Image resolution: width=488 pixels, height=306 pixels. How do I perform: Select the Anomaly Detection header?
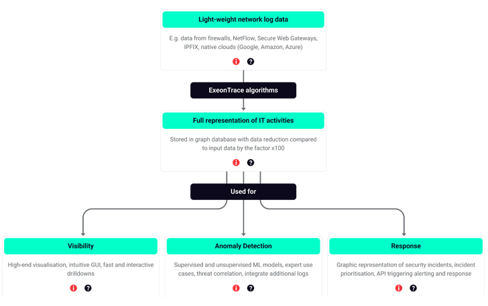pyautogui.click(x=243, y=246)
